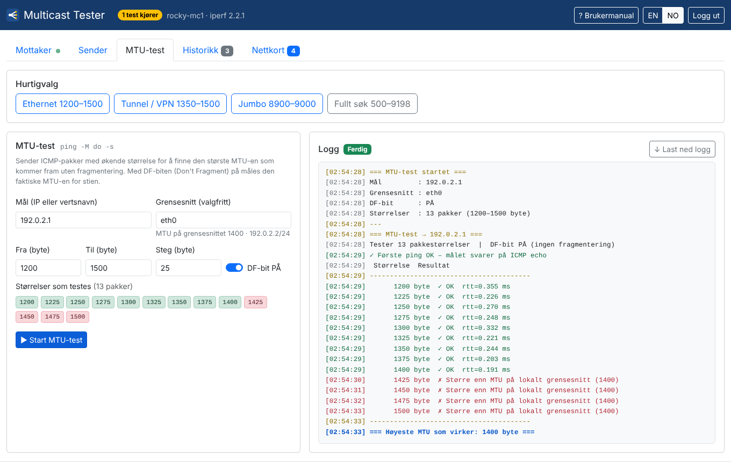The image size is (731, 462).
Task: Click the Fra (byte) field
Action: [48, 268]
